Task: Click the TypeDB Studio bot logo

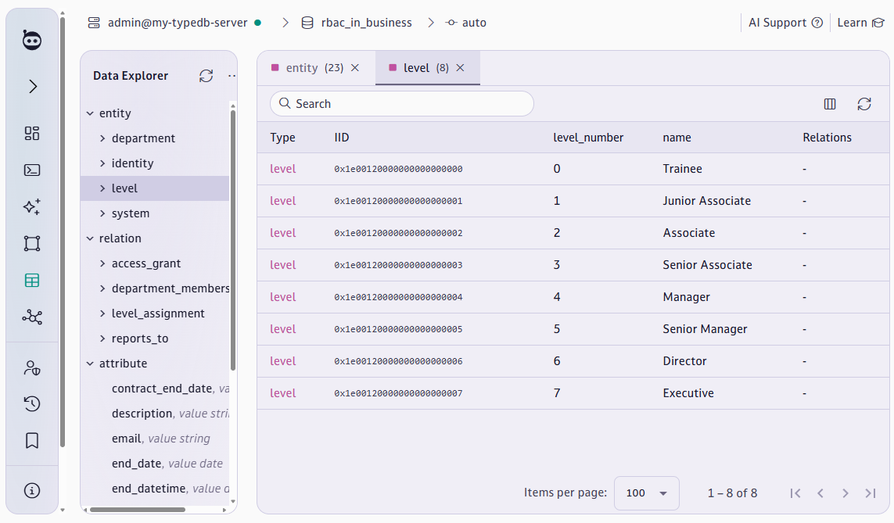Action: pyautogui.click(x=32, y=41)
